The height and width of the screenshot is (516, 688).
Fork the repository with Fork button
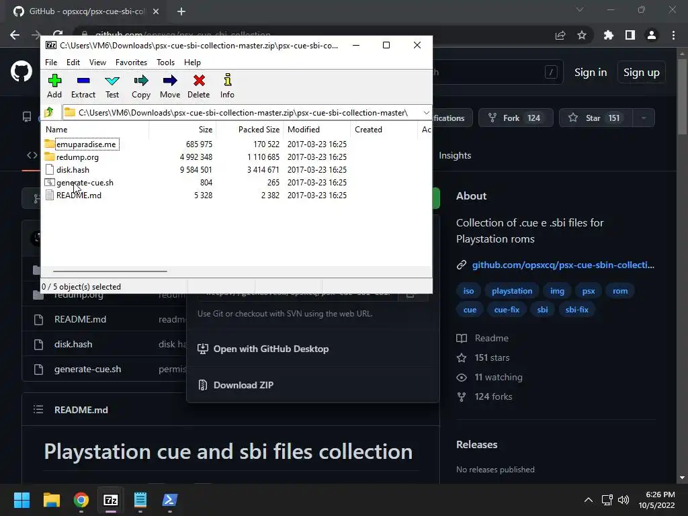(515, 118)
